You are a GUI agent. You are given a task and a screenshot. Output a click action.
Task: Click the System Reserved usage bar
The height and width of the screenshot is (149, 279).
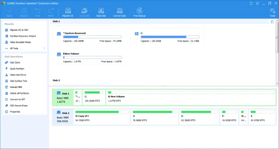tap(92, 37)
